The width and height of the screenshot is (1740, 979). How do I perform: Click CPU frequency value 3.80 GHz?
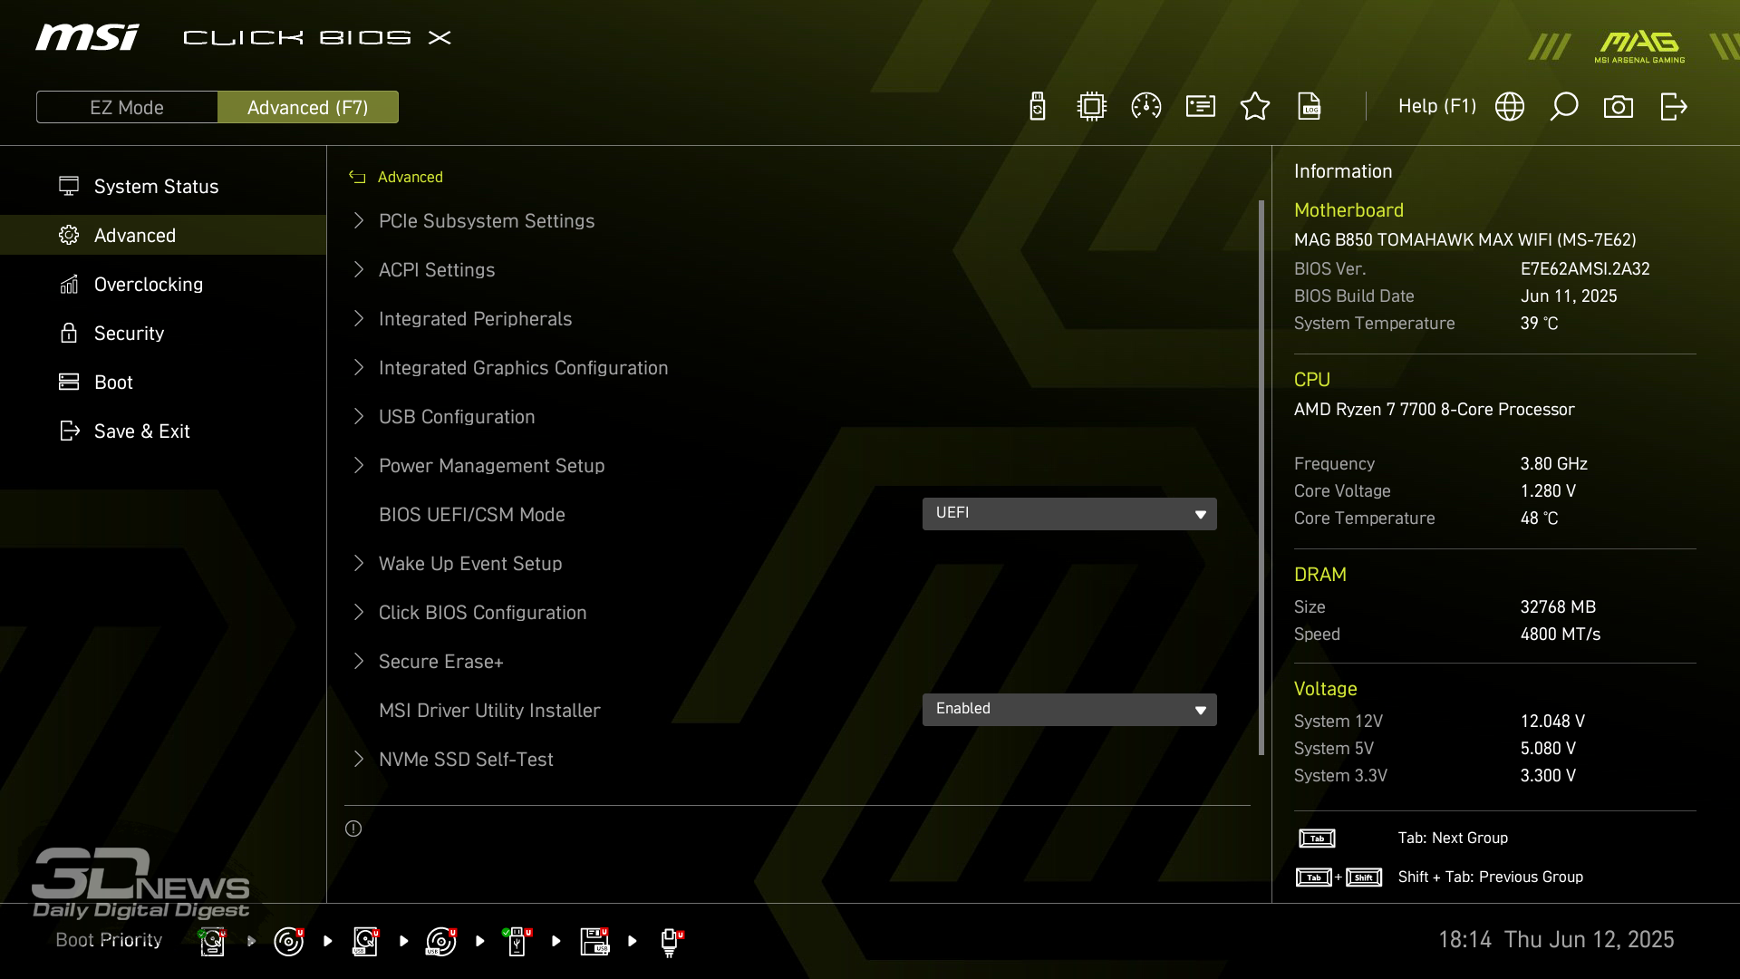click(1553, 463)
